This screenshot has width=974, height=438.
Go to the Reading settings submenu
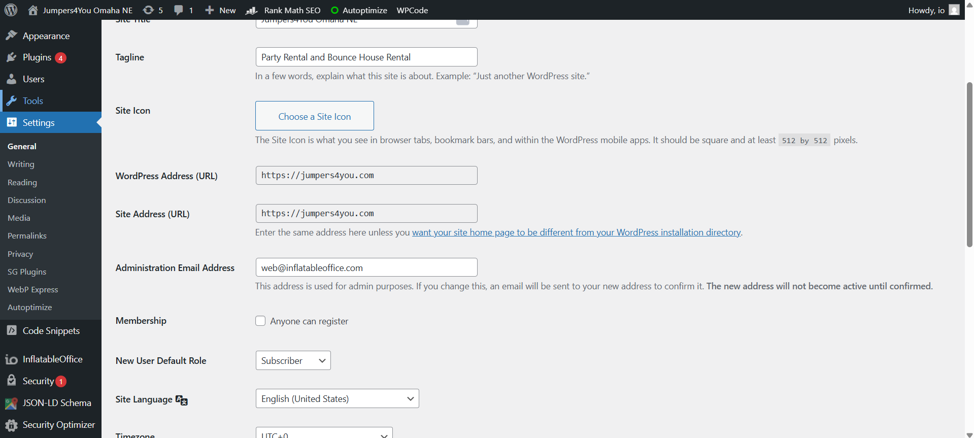22,182
